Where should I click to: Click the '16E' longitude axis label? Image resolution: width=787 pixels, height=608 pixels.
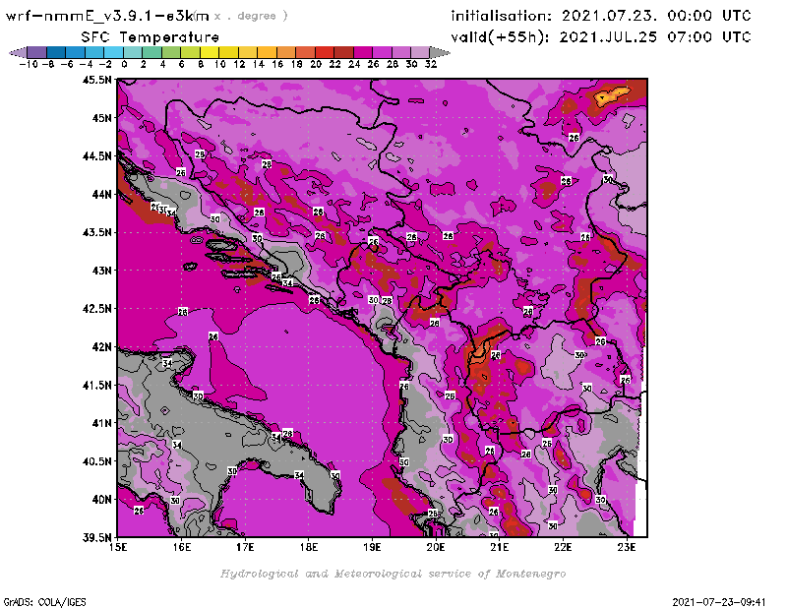182,547
